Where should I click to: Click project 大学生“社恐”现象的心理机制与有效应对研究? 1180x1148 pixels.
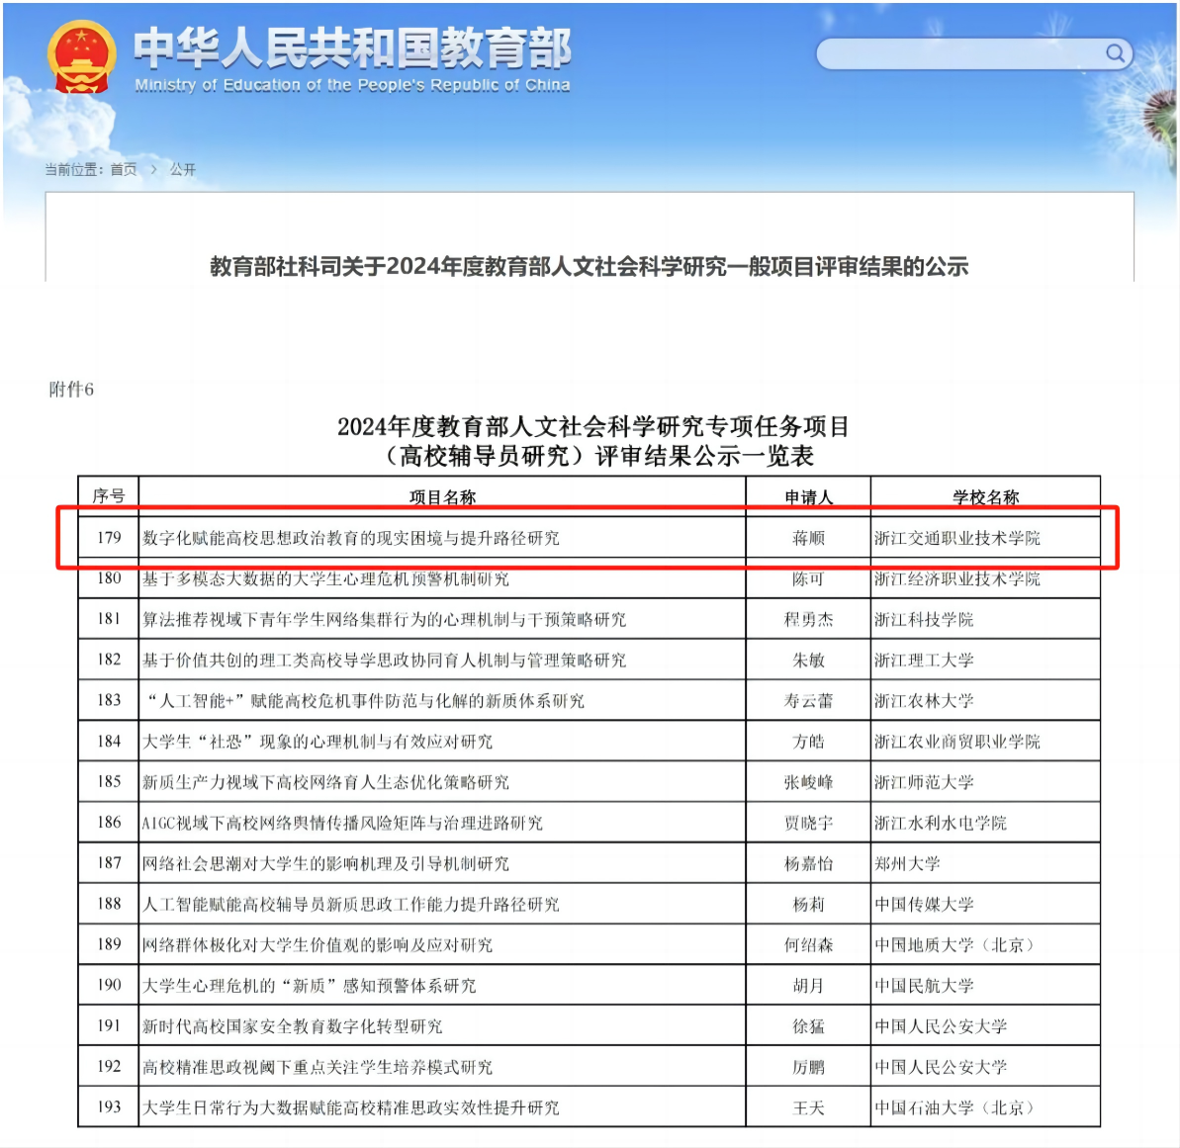[318, 742]
